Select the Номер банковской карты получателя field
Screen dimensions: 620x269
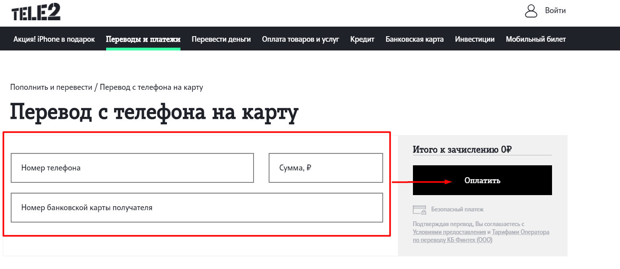click(x=197, y=208)
